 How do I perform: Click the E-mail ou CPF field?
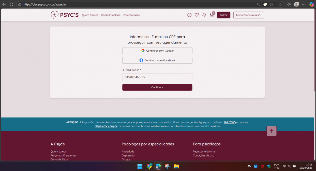[x=157, y=77]
